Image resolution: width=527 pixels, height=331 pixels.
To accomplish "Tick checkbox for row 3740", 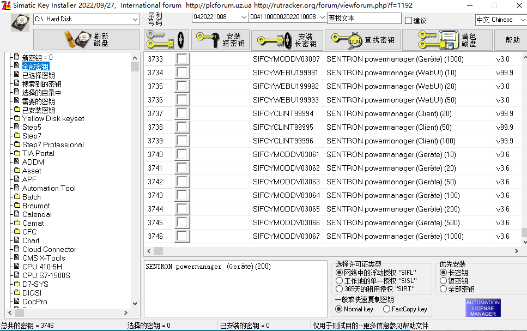I will tap(183, 154).
